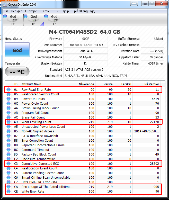Click the Serial ATA interface field

click(x=86, y=51)
